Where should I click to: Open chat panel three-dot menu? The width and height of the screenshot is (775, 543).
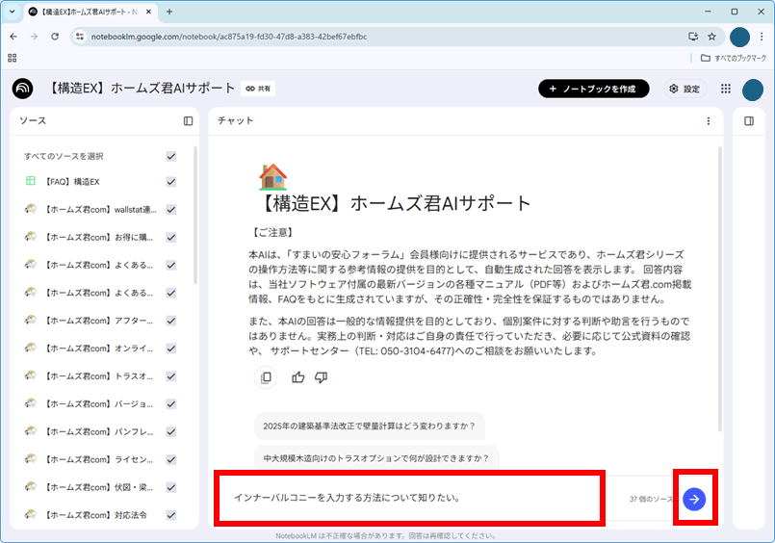click(x=709, y=121)
